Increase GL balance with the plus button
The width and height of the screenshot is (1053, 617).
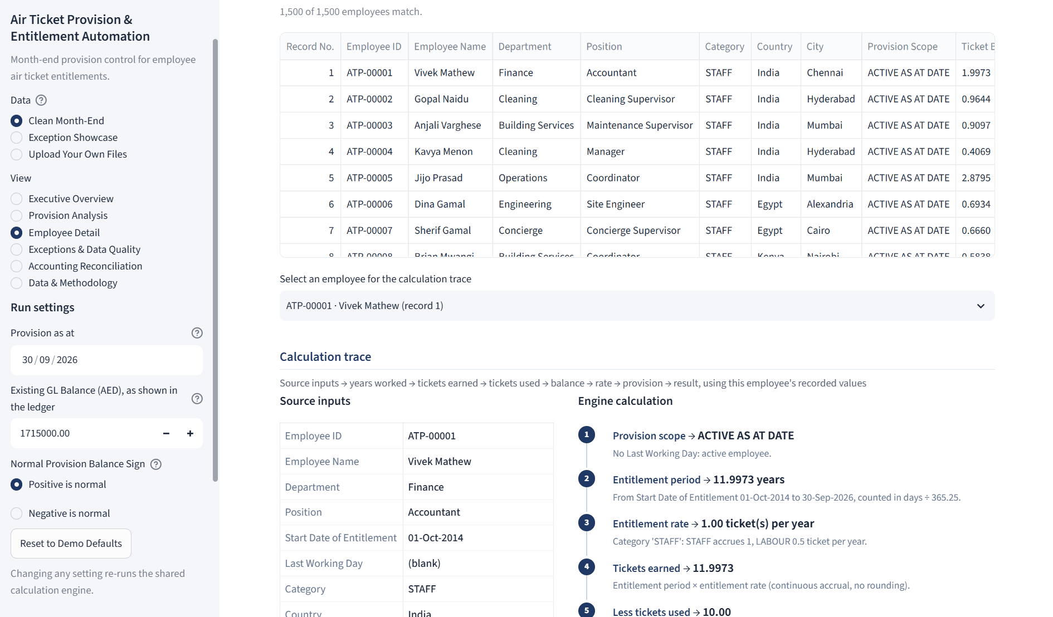coord(190,433)
